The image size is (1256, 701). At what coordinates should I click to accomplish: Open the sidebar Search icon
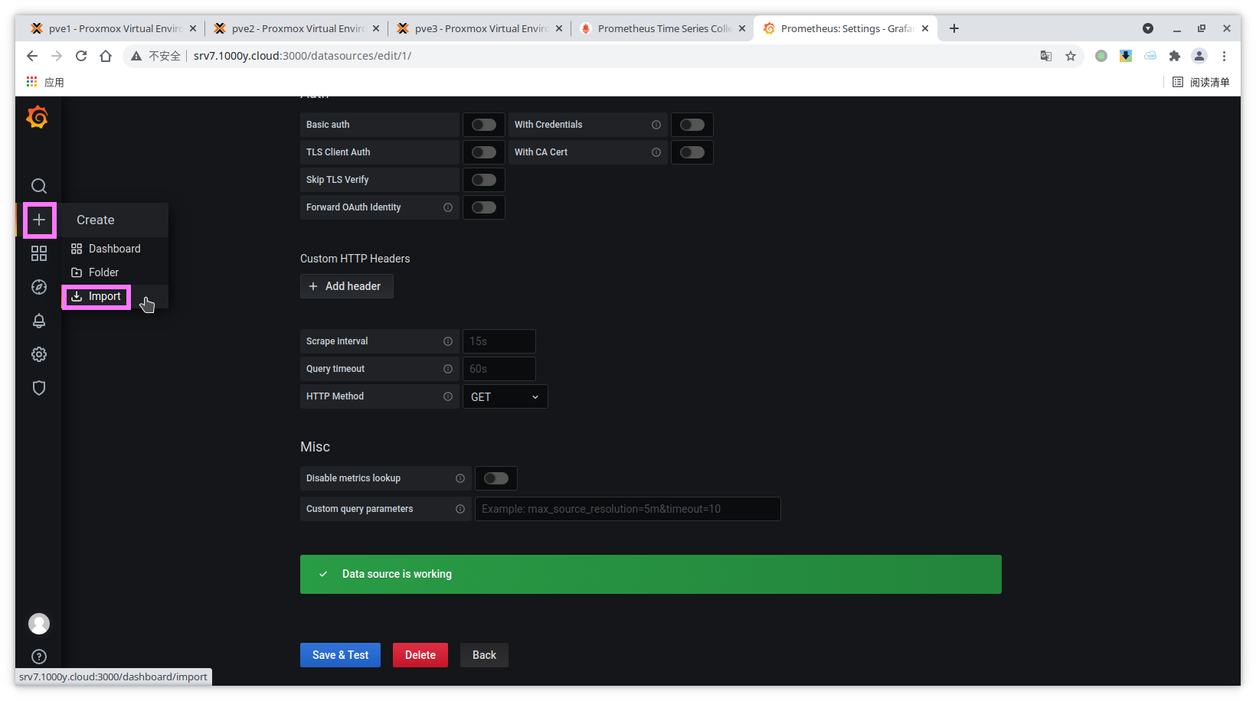[39, 186]
